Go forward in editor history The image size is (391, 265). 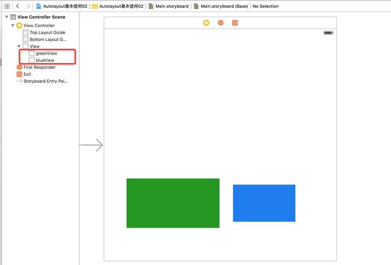tap(28, 6)
